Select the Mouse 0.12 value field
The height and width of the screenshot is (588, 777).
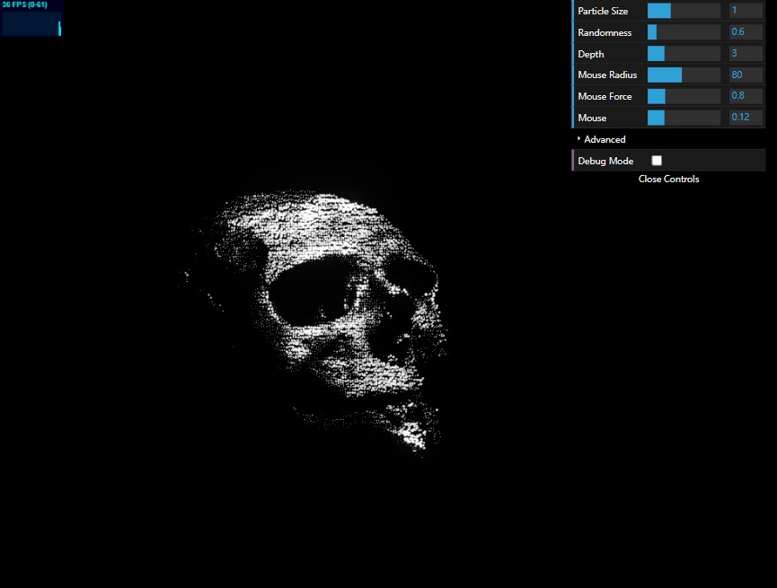(x=746, y=118)
